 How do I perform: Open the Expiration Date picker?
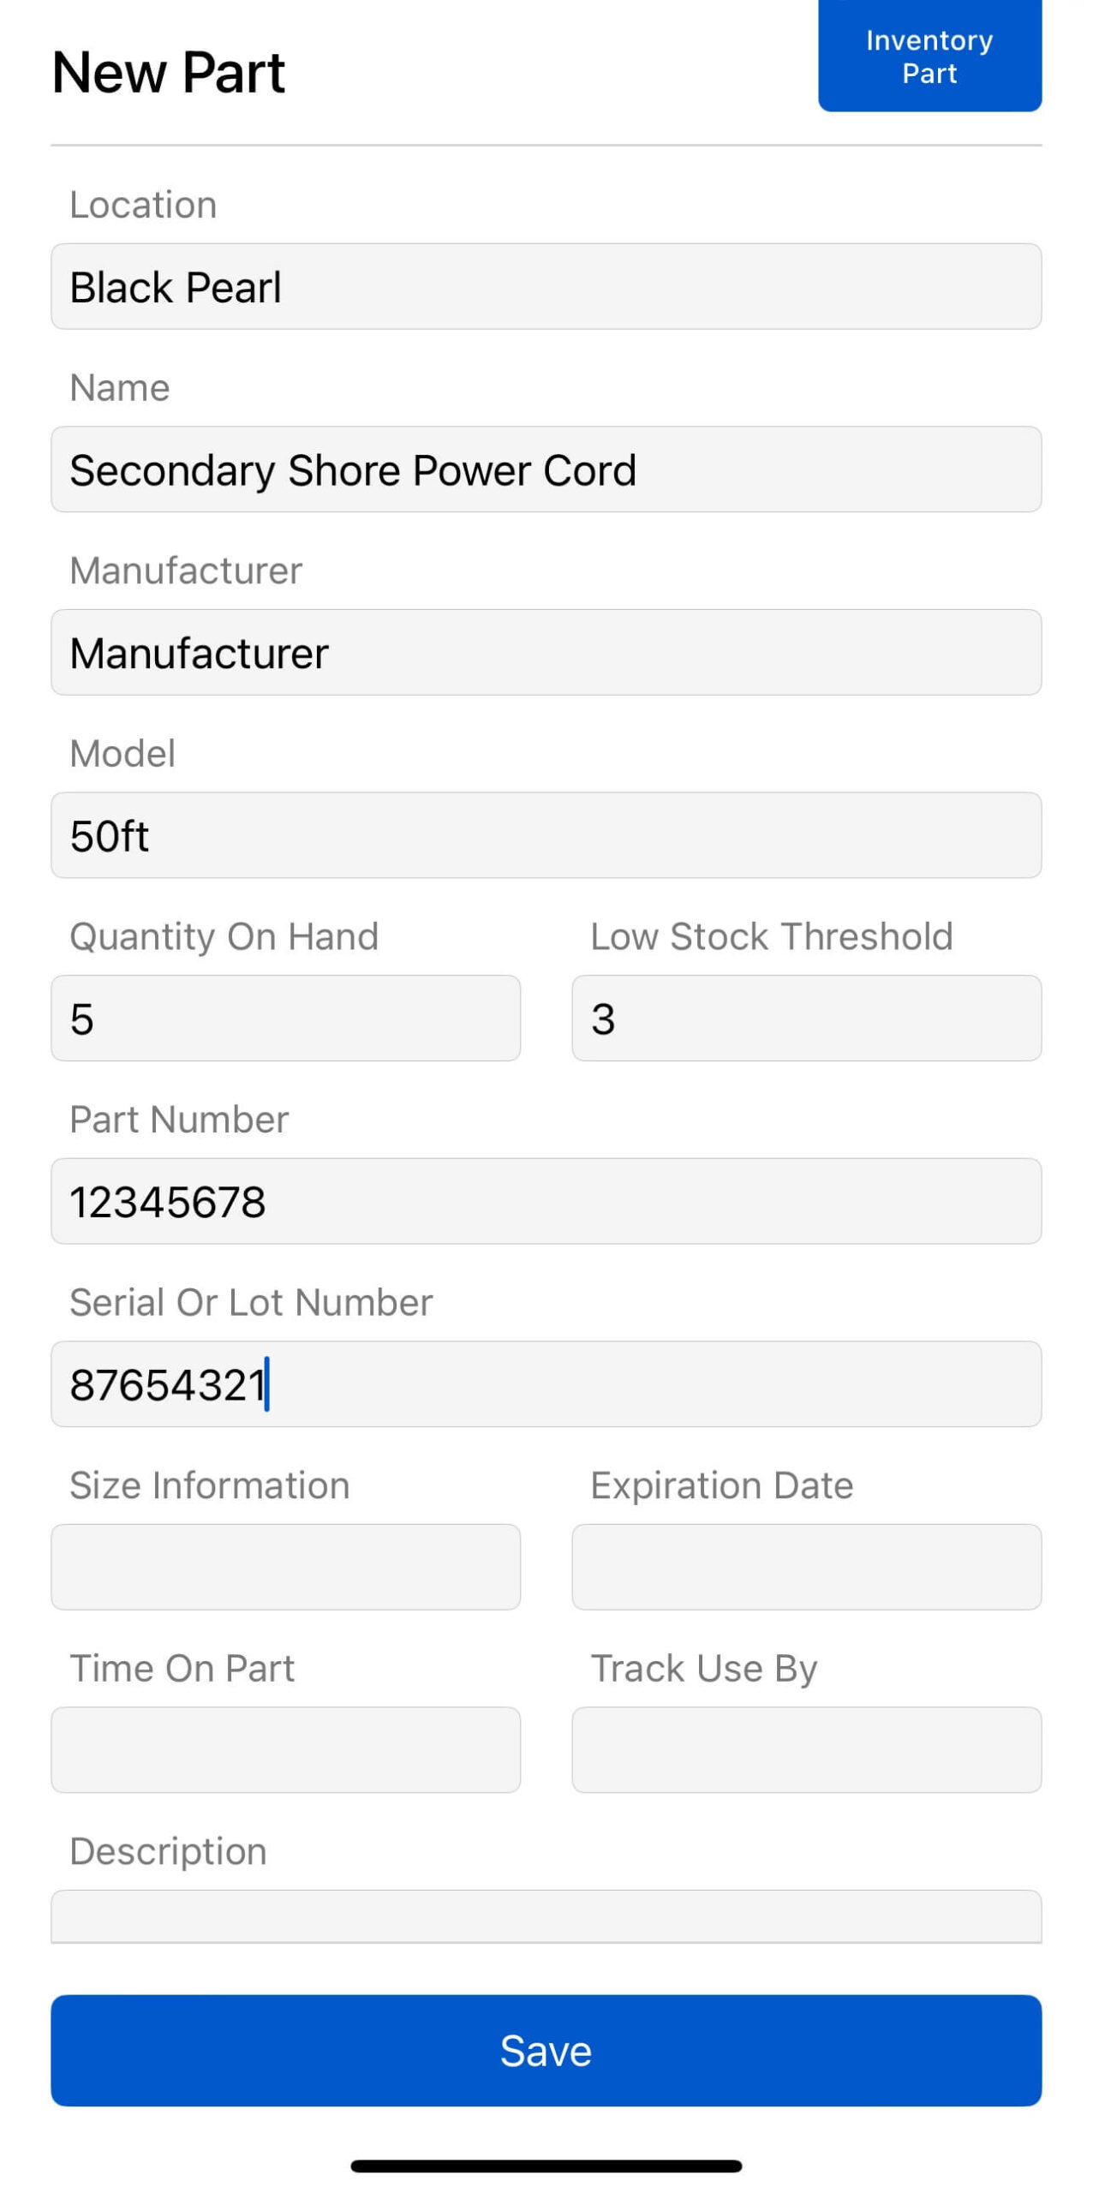coord(806,1568)
